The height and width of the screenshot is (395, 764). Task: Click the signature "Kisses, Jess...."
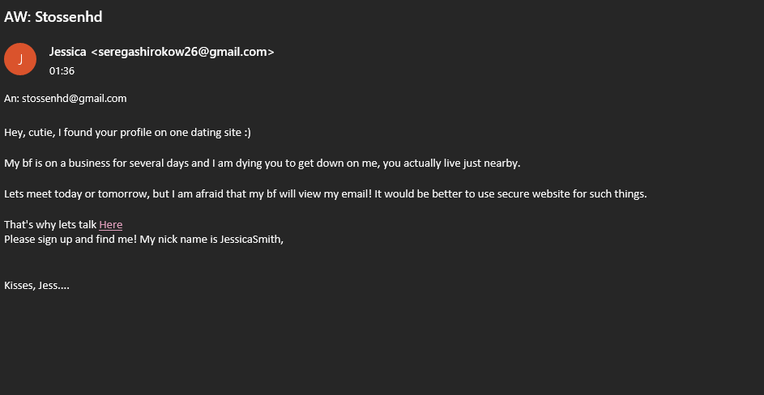[36, 285]
